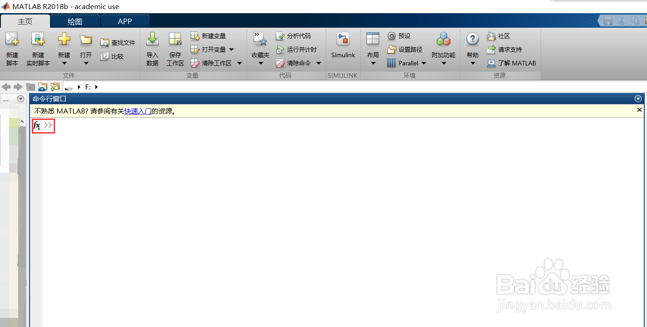This screenshot has height=327, width=647.
Task: Click 导入数据 import data
Action: tap(152, 49)
